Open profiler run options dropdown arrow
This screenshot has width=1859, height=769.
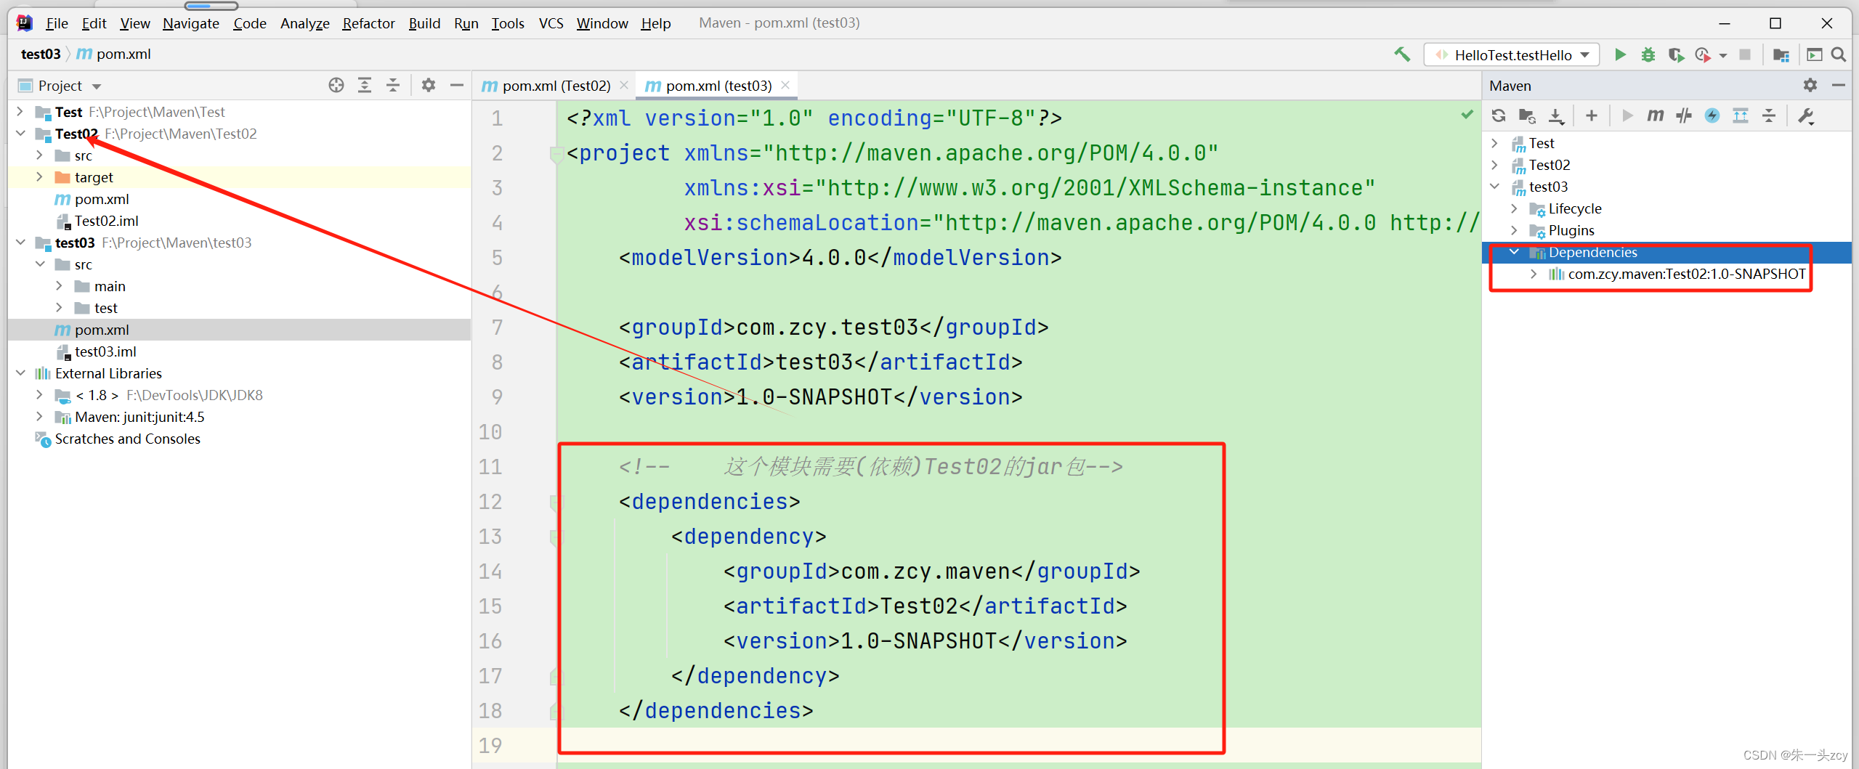pyautogui.click(x=1723, y=55)
